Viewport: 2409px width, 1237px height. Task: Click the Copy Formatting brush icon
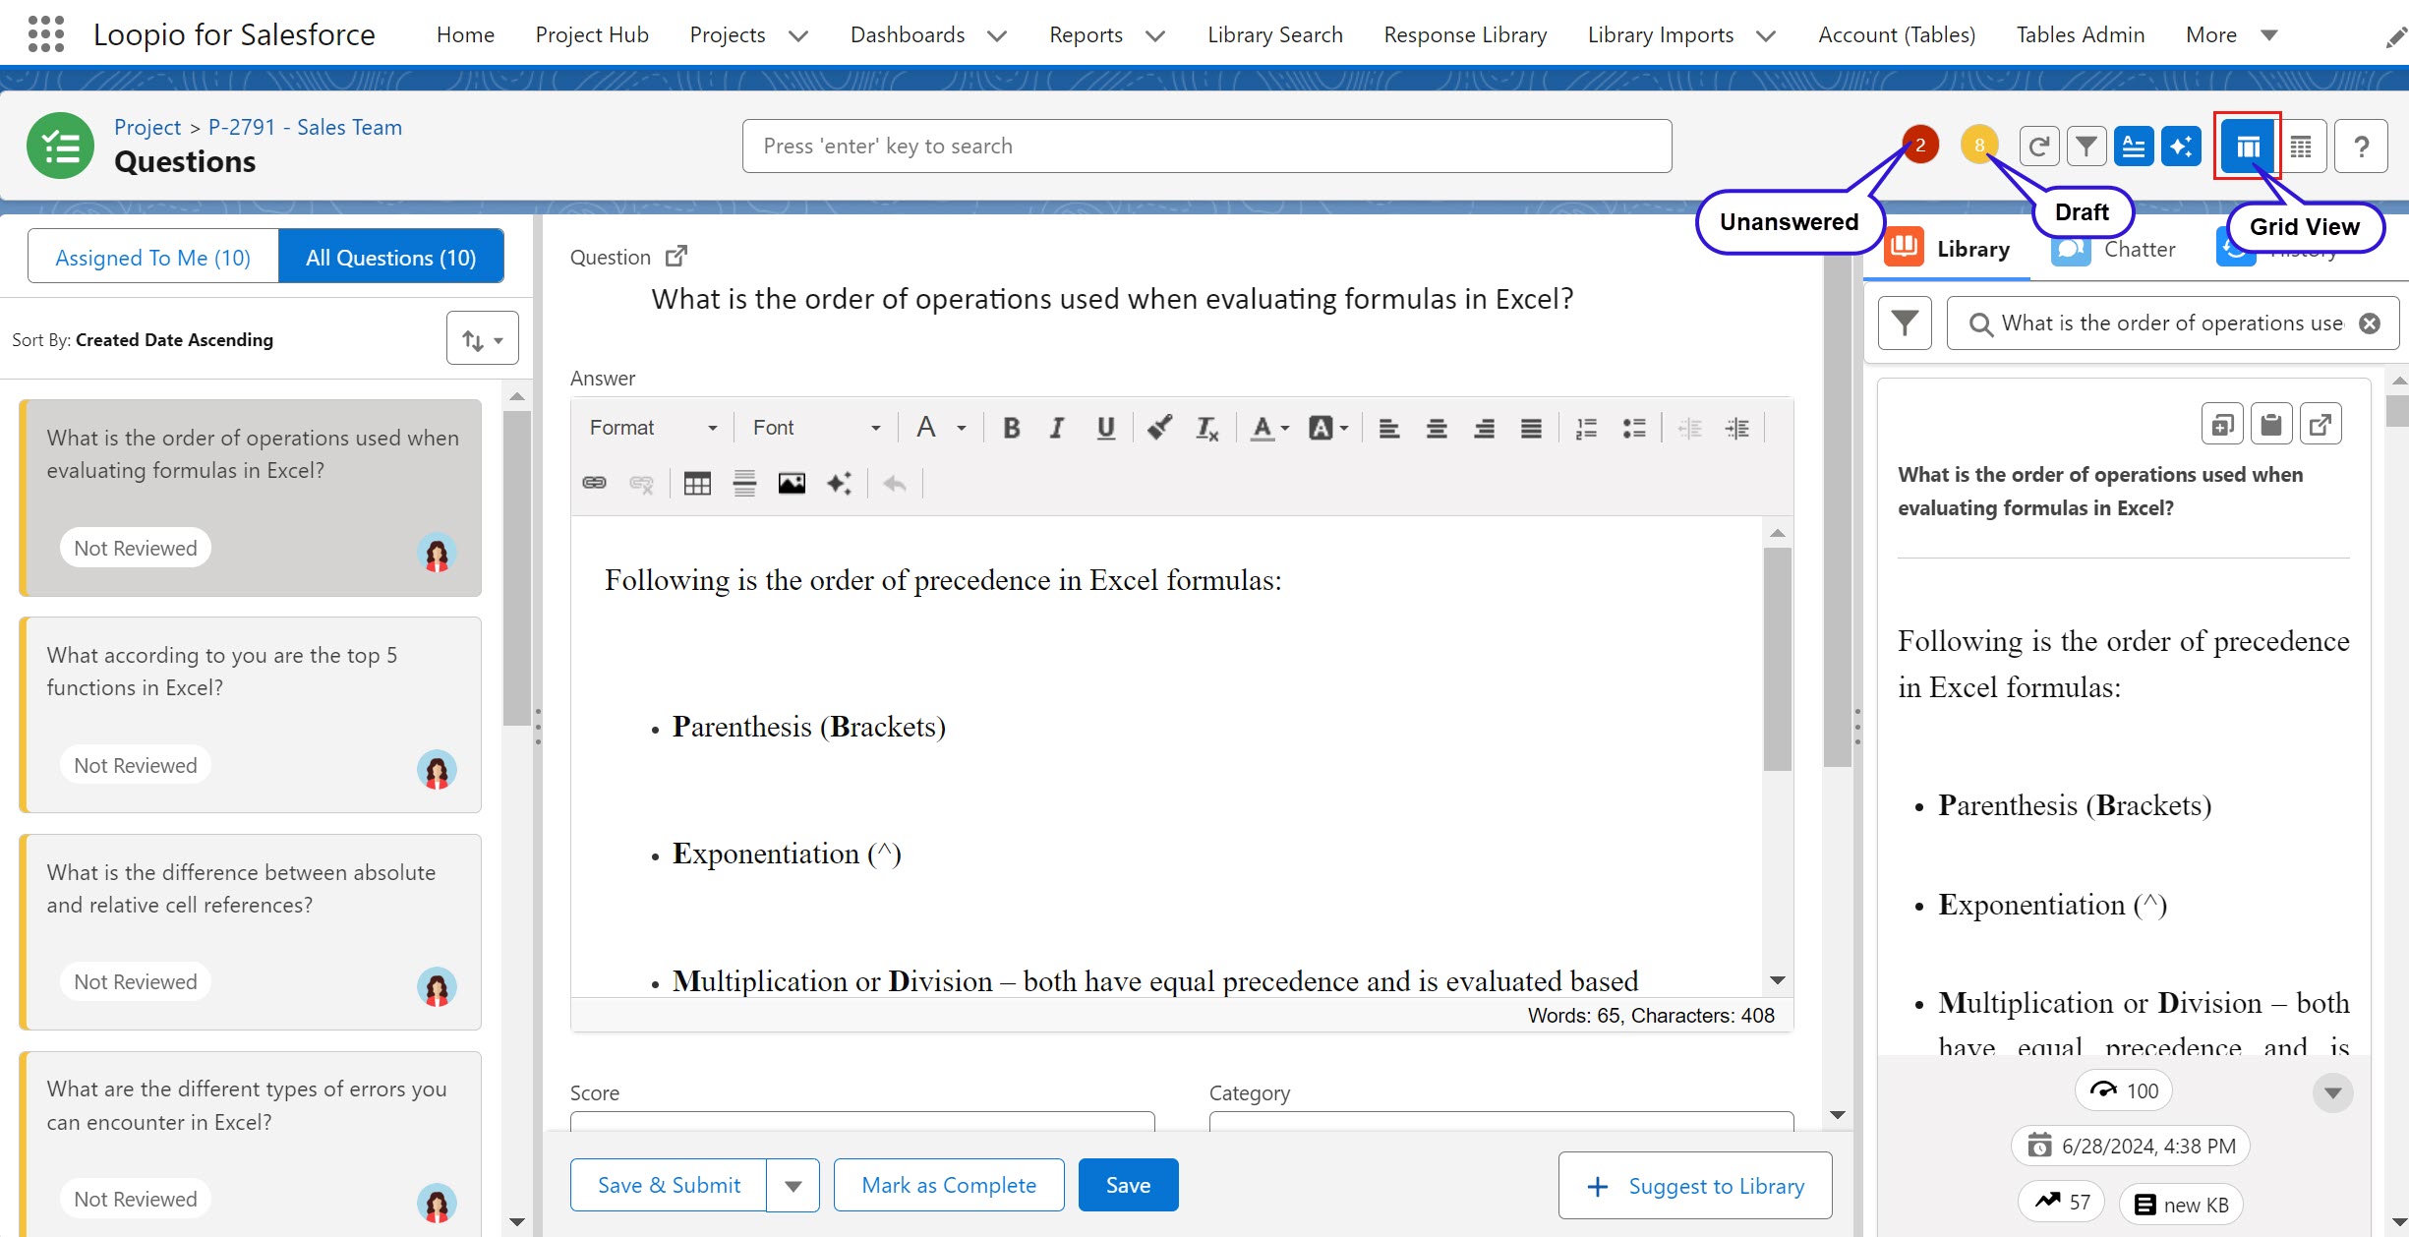(x=1159, y=428)
